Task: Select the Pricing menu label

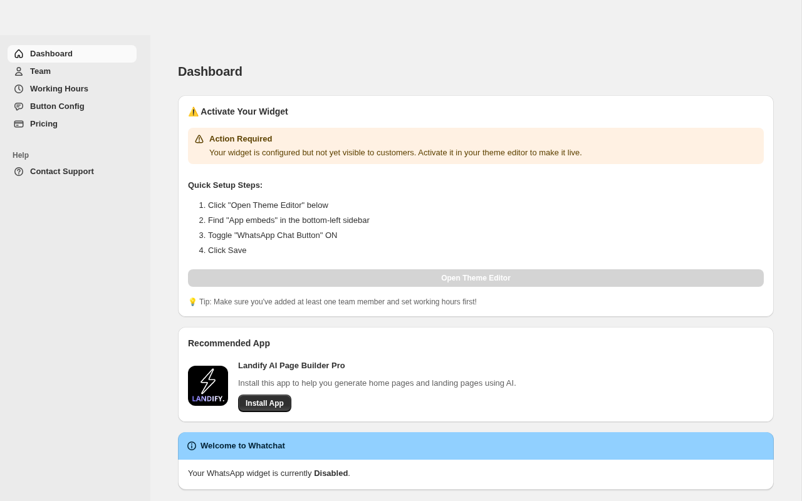Action: tap(44, 124)
